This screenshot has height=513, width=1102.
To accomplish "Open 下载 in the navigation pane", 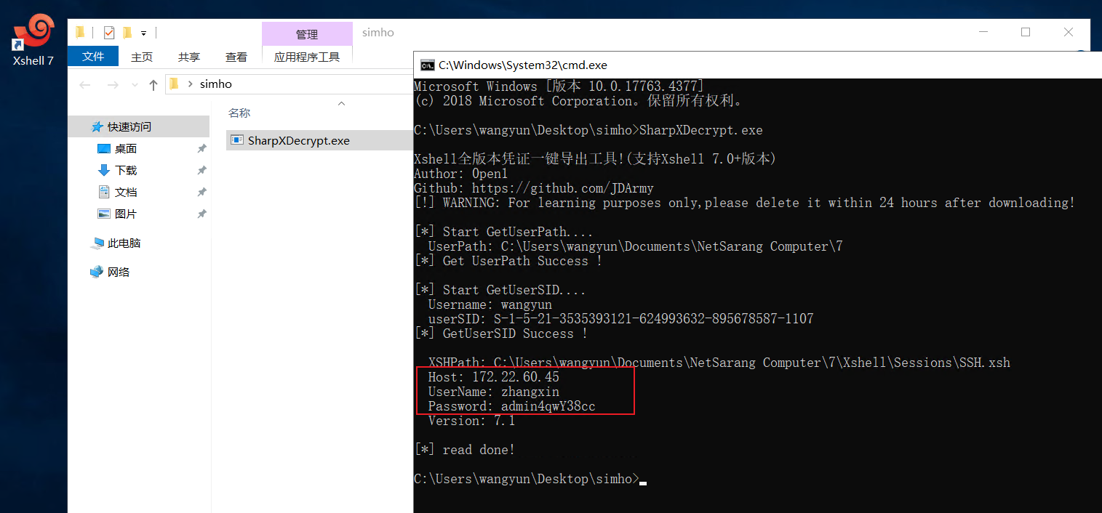I will (126, 170).
